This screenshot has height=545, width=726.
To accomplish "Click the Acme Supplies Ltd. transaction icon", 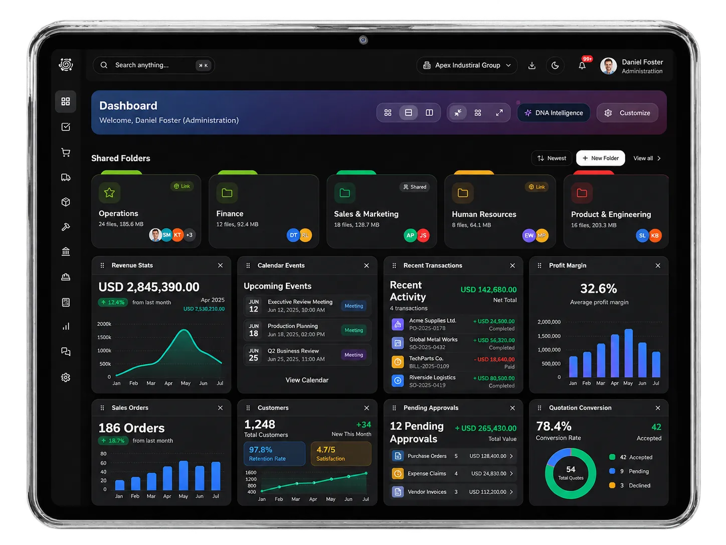I will coord(398,324).
